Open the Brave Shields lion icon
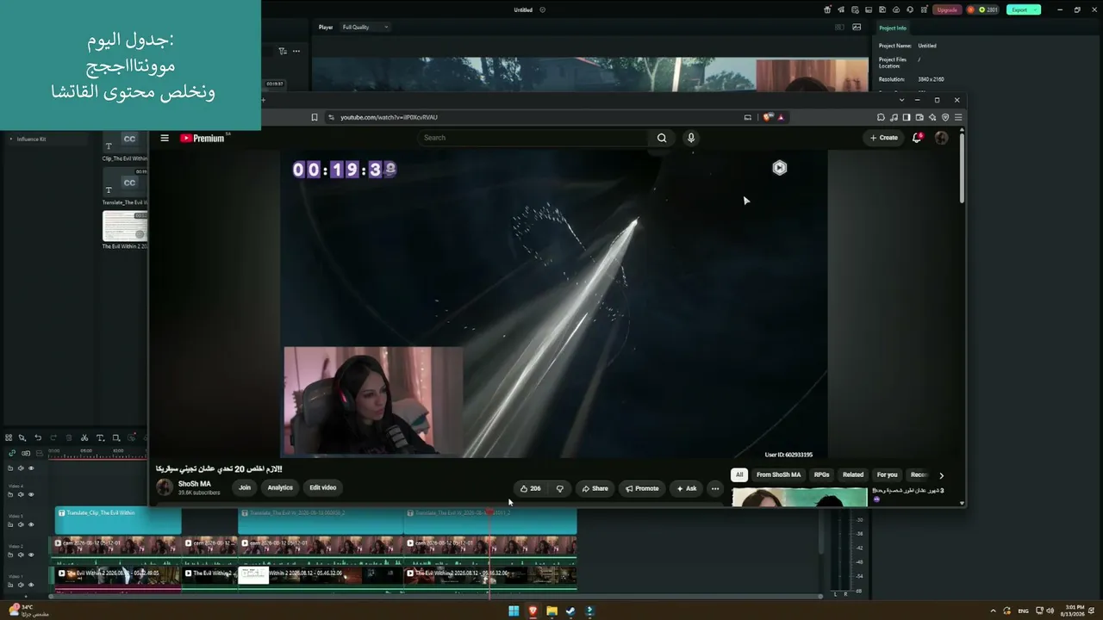Screen dimensions: 1103x620 768,117
